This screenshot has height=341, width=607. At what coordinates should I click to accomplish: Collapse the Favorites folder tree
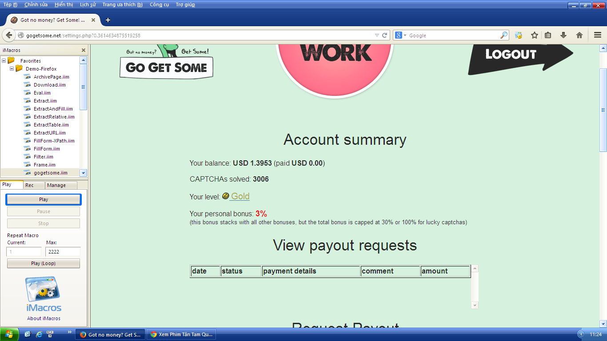pos(4,61)
